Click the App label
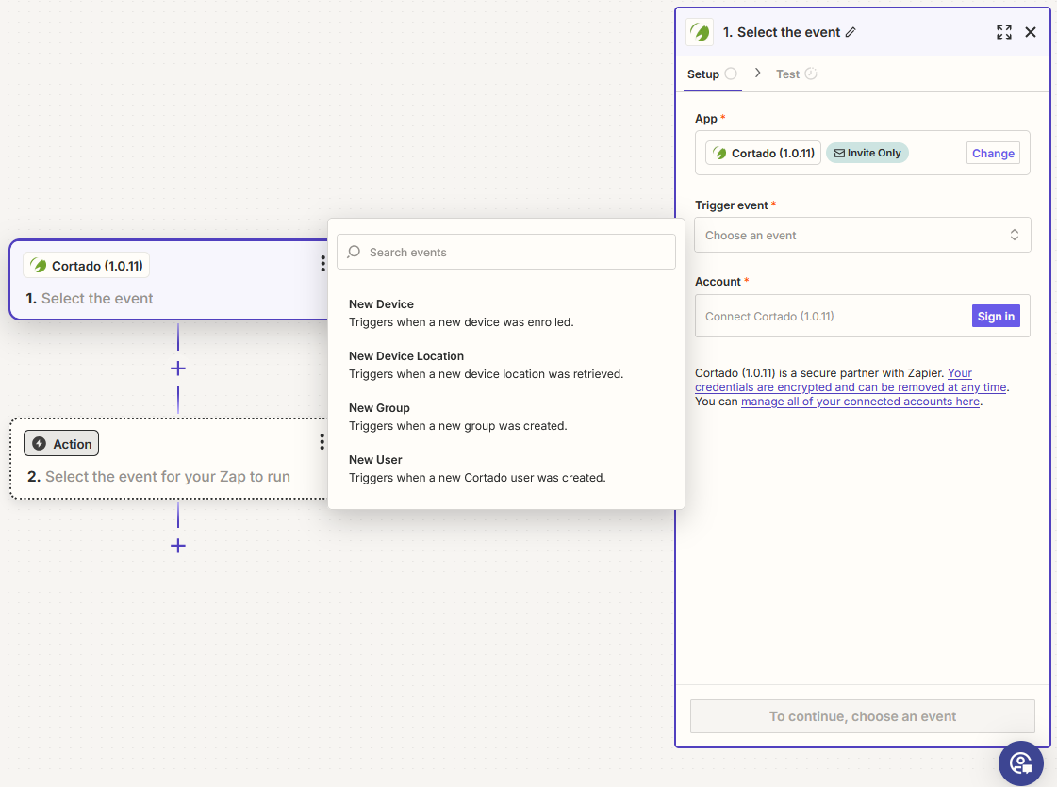 click(706, 119)
